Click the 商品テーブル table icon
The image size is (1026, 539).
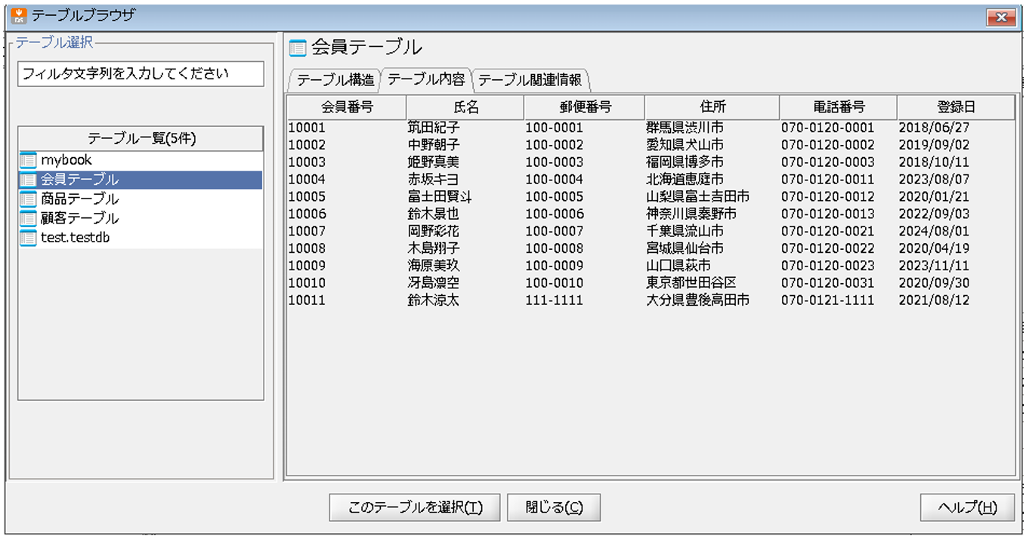click(x=28, y=199)
